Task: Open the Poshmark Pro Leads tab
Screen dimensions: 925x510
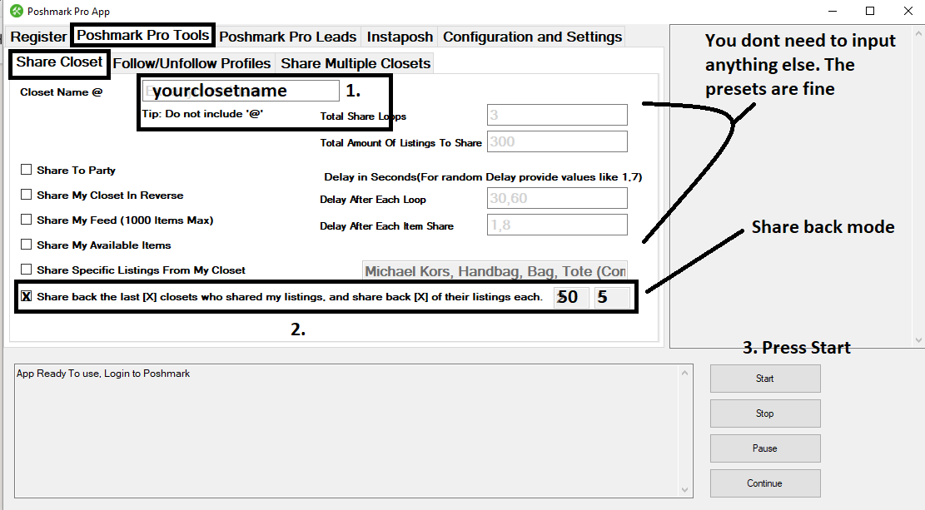Action: click(x=288, y=37)
